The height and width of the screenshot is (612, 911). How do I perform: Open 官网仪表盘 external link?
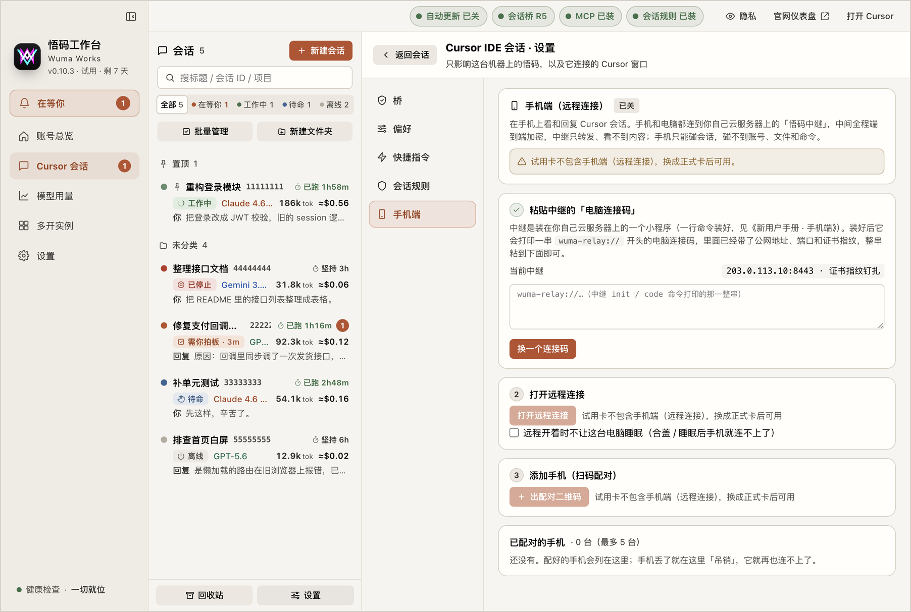(801, 16)
